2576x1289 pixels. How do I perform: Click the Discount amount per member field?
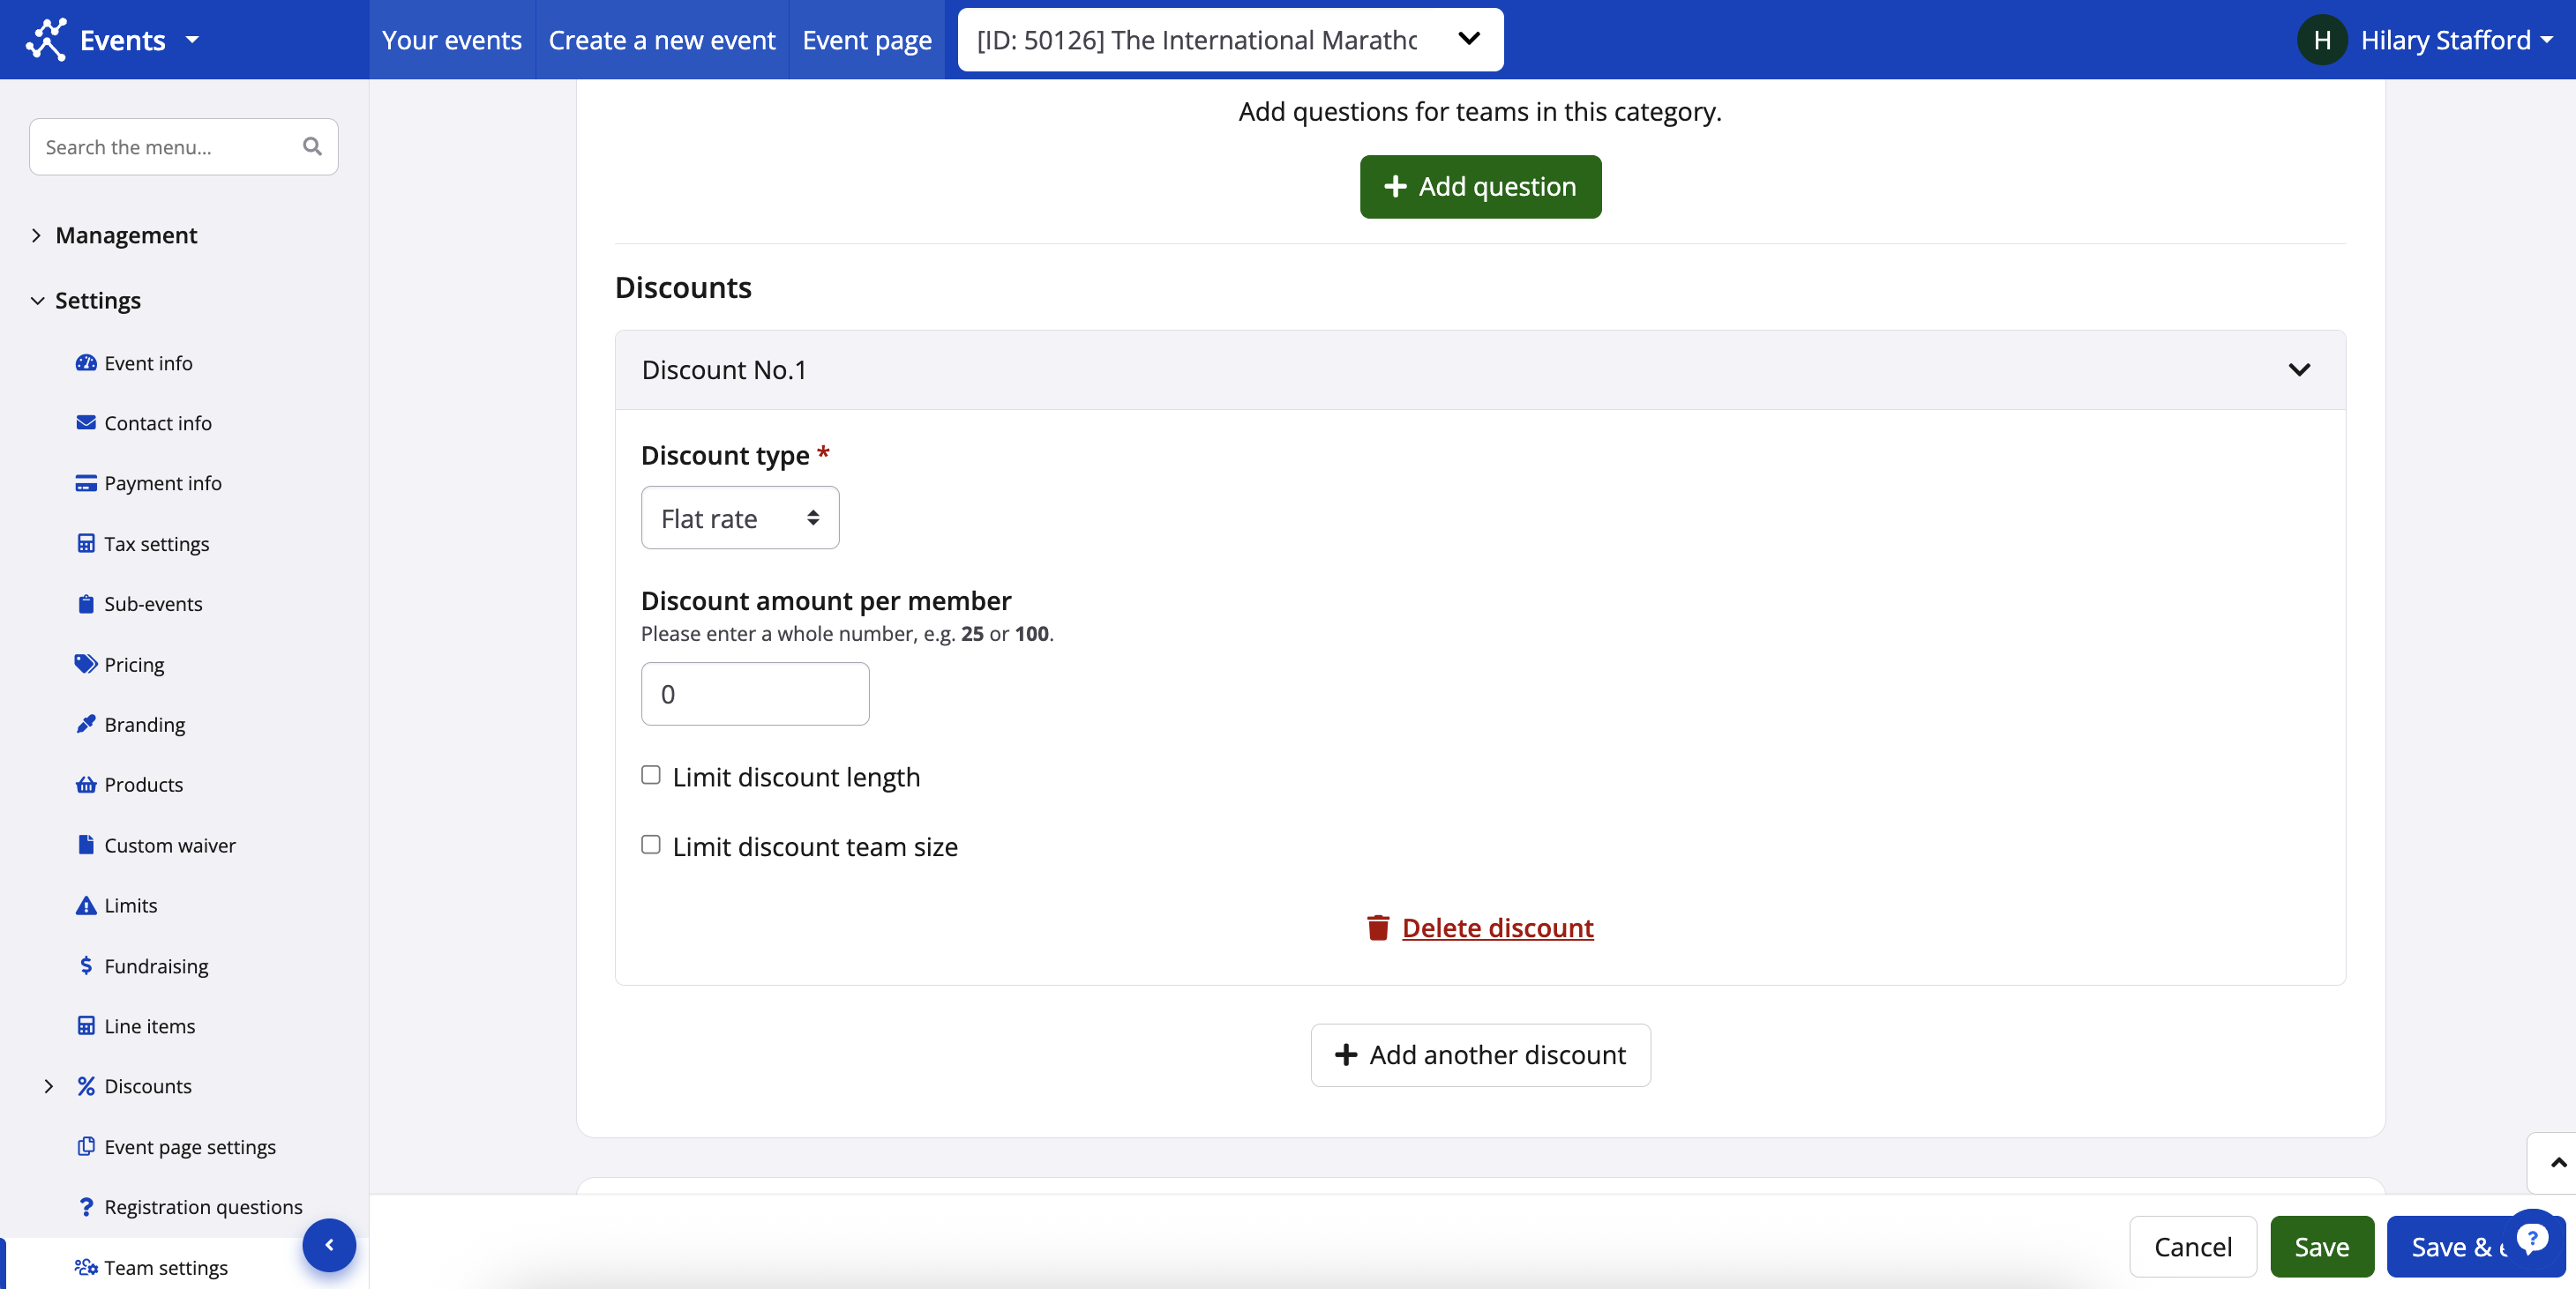(755, 694)
